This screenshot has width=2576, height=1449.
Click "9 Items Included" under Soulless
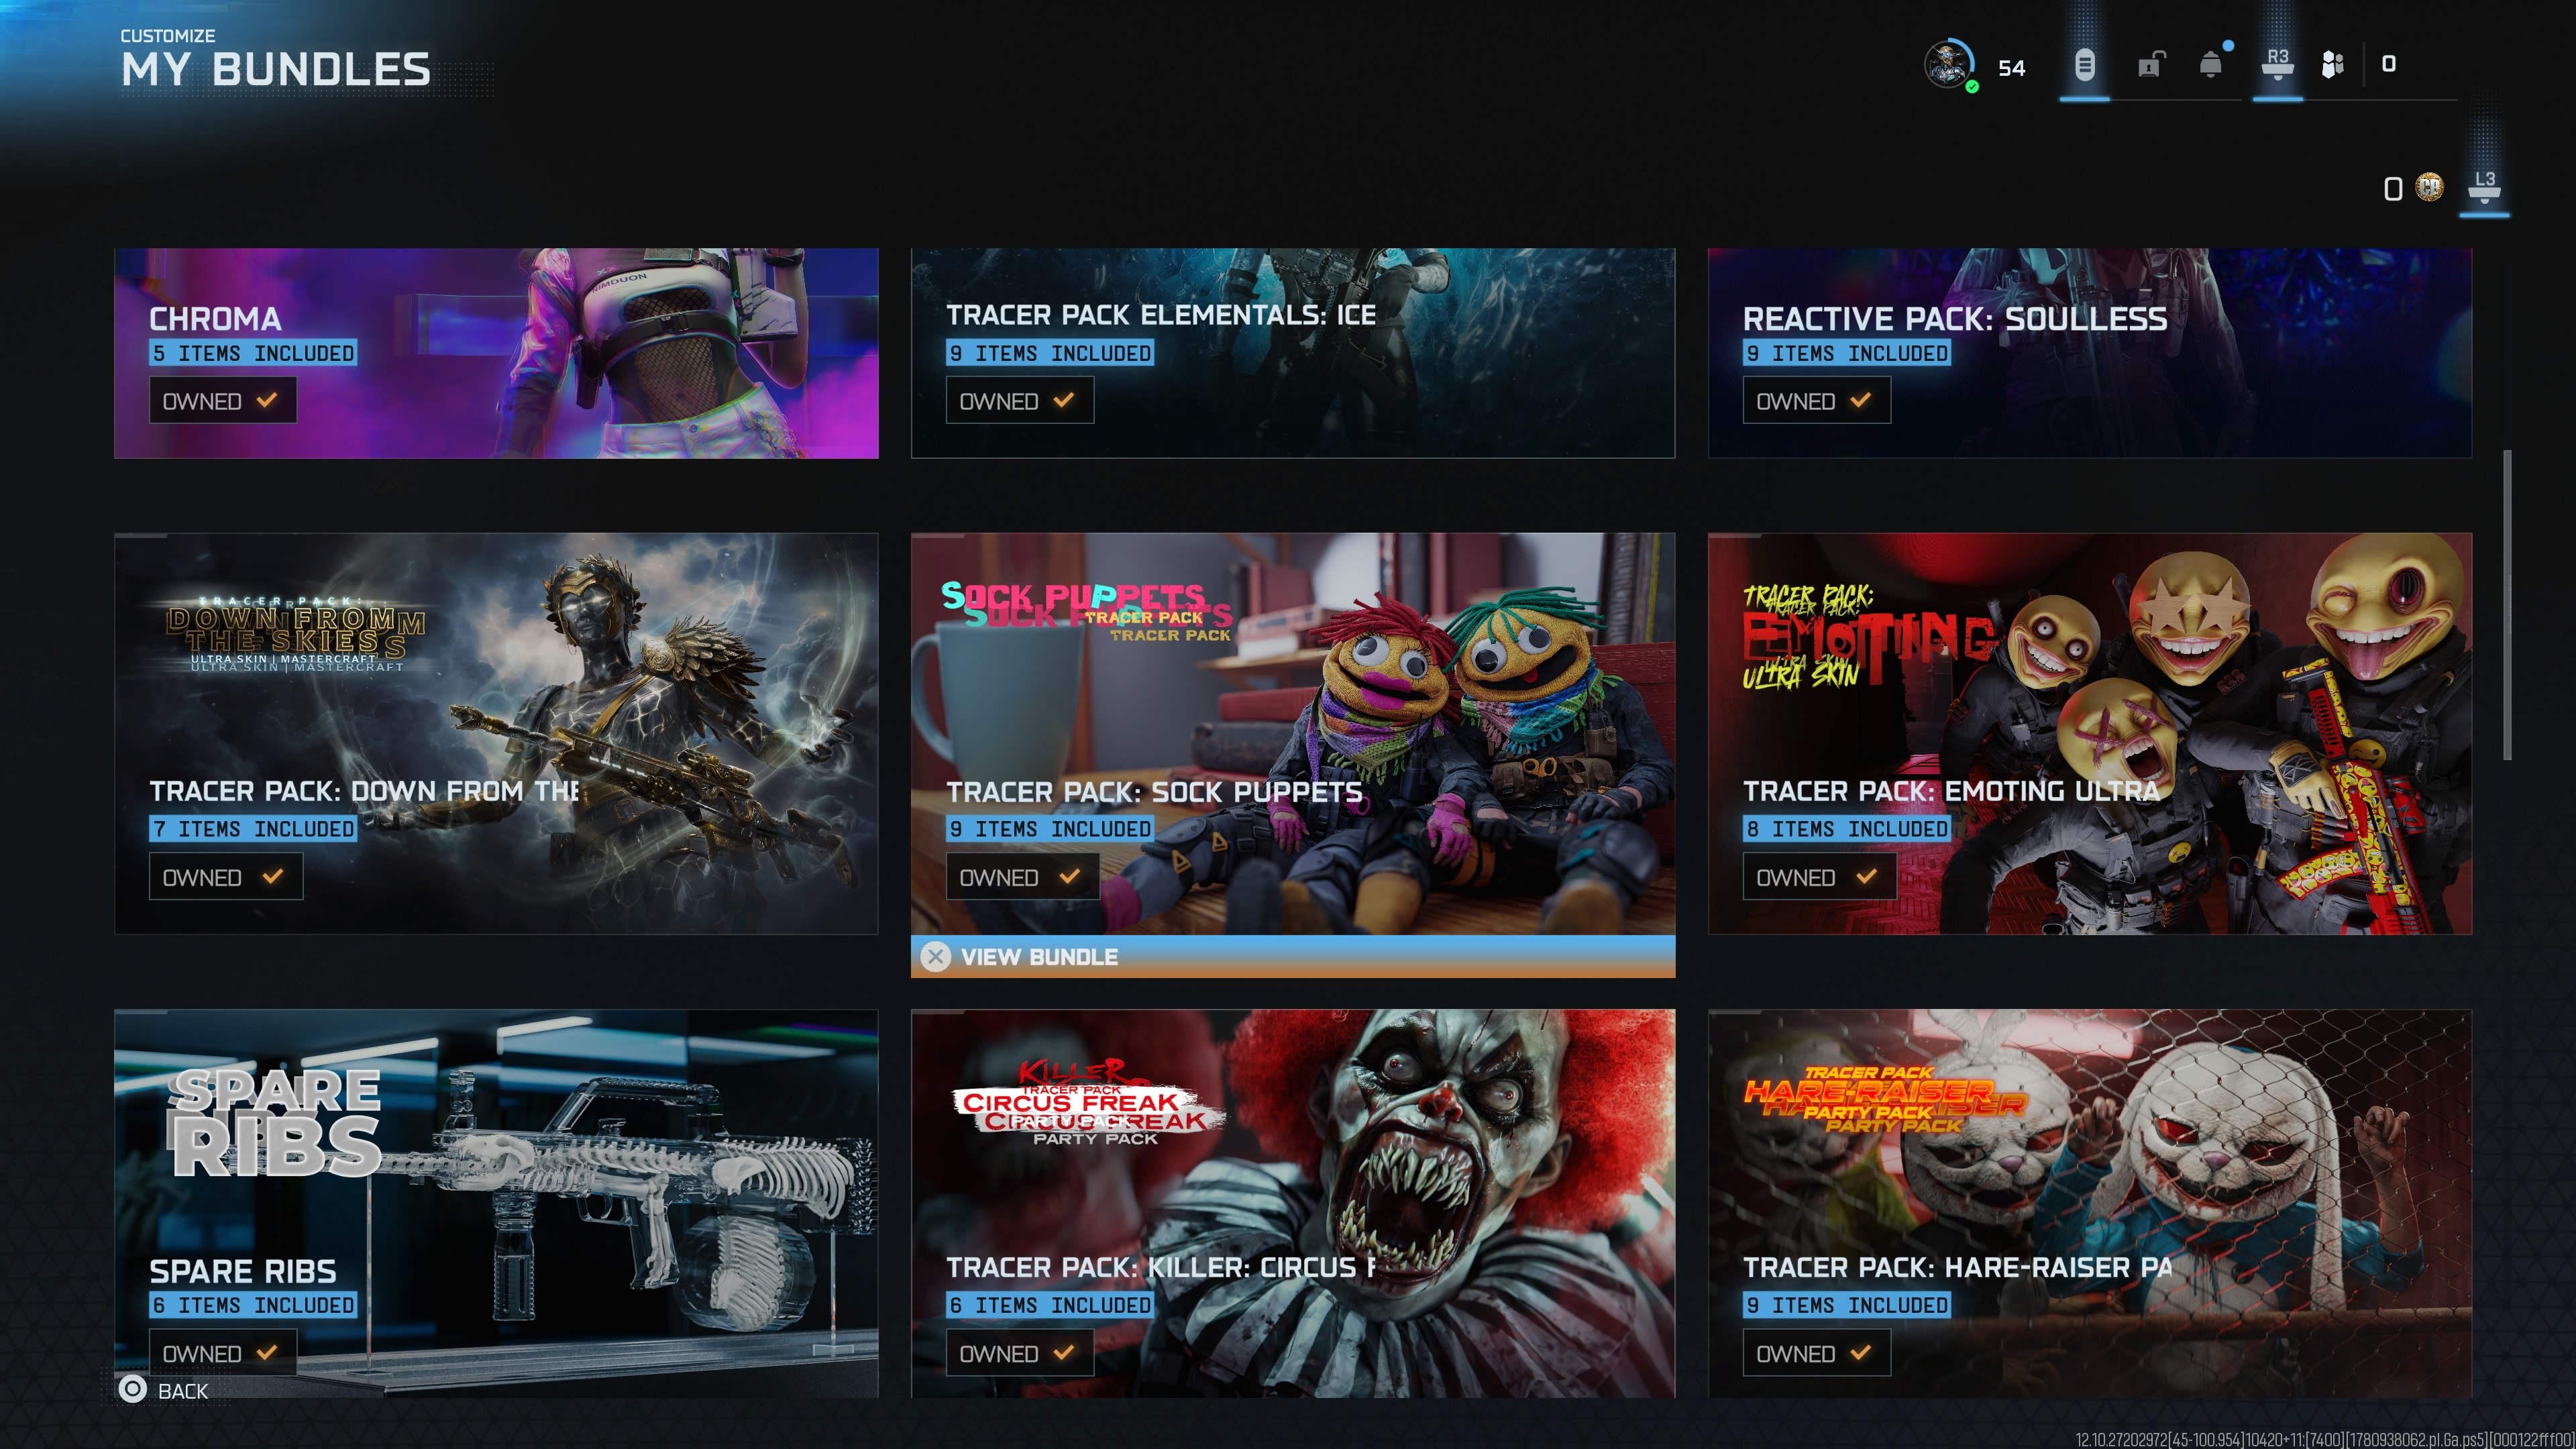pos(1847,353)
